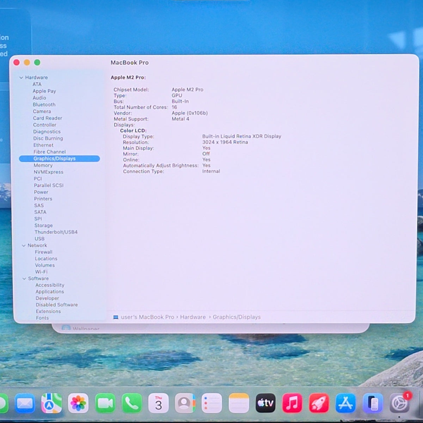Select SPI in the sidebar
This screenshot has width=423, height=423.
coord(38,219)
